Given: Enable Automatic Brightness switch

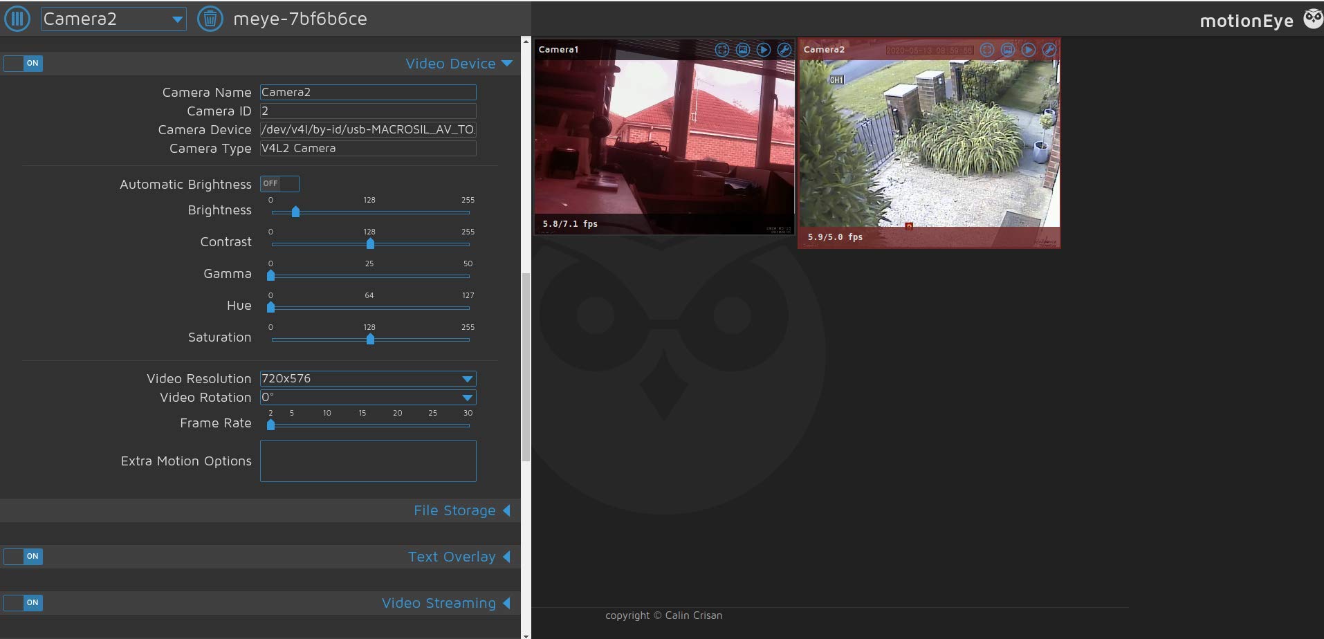Looking at the screenshot, I should pos(279,183).
